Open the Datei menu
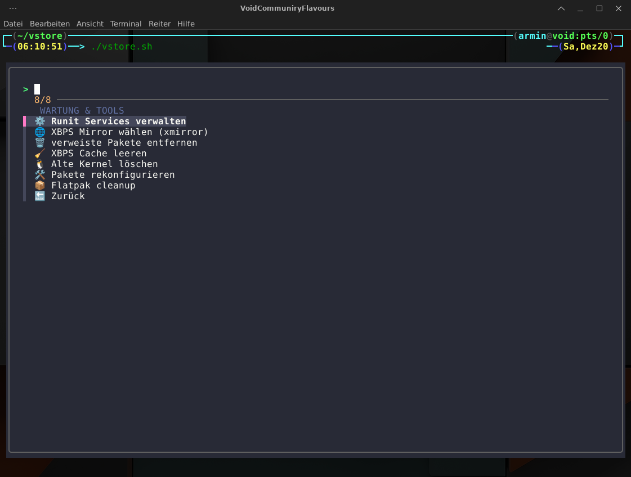The image size is (631, 477). [x=13, y=24]
